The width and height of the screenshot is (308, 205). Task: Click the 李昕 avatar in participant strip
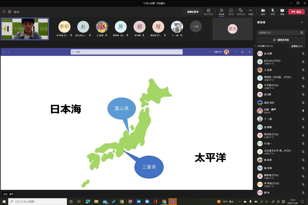tap(64, 27)
